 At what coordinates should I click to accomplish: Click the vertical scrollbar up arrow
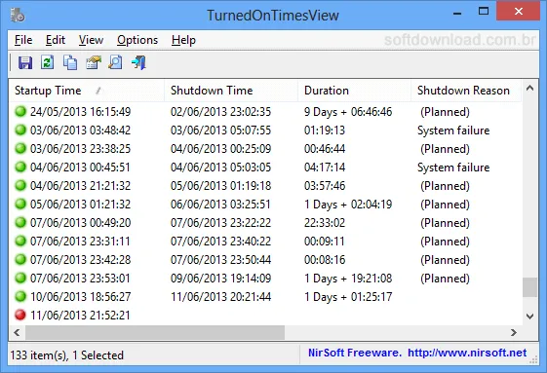[x=529, y=88]
